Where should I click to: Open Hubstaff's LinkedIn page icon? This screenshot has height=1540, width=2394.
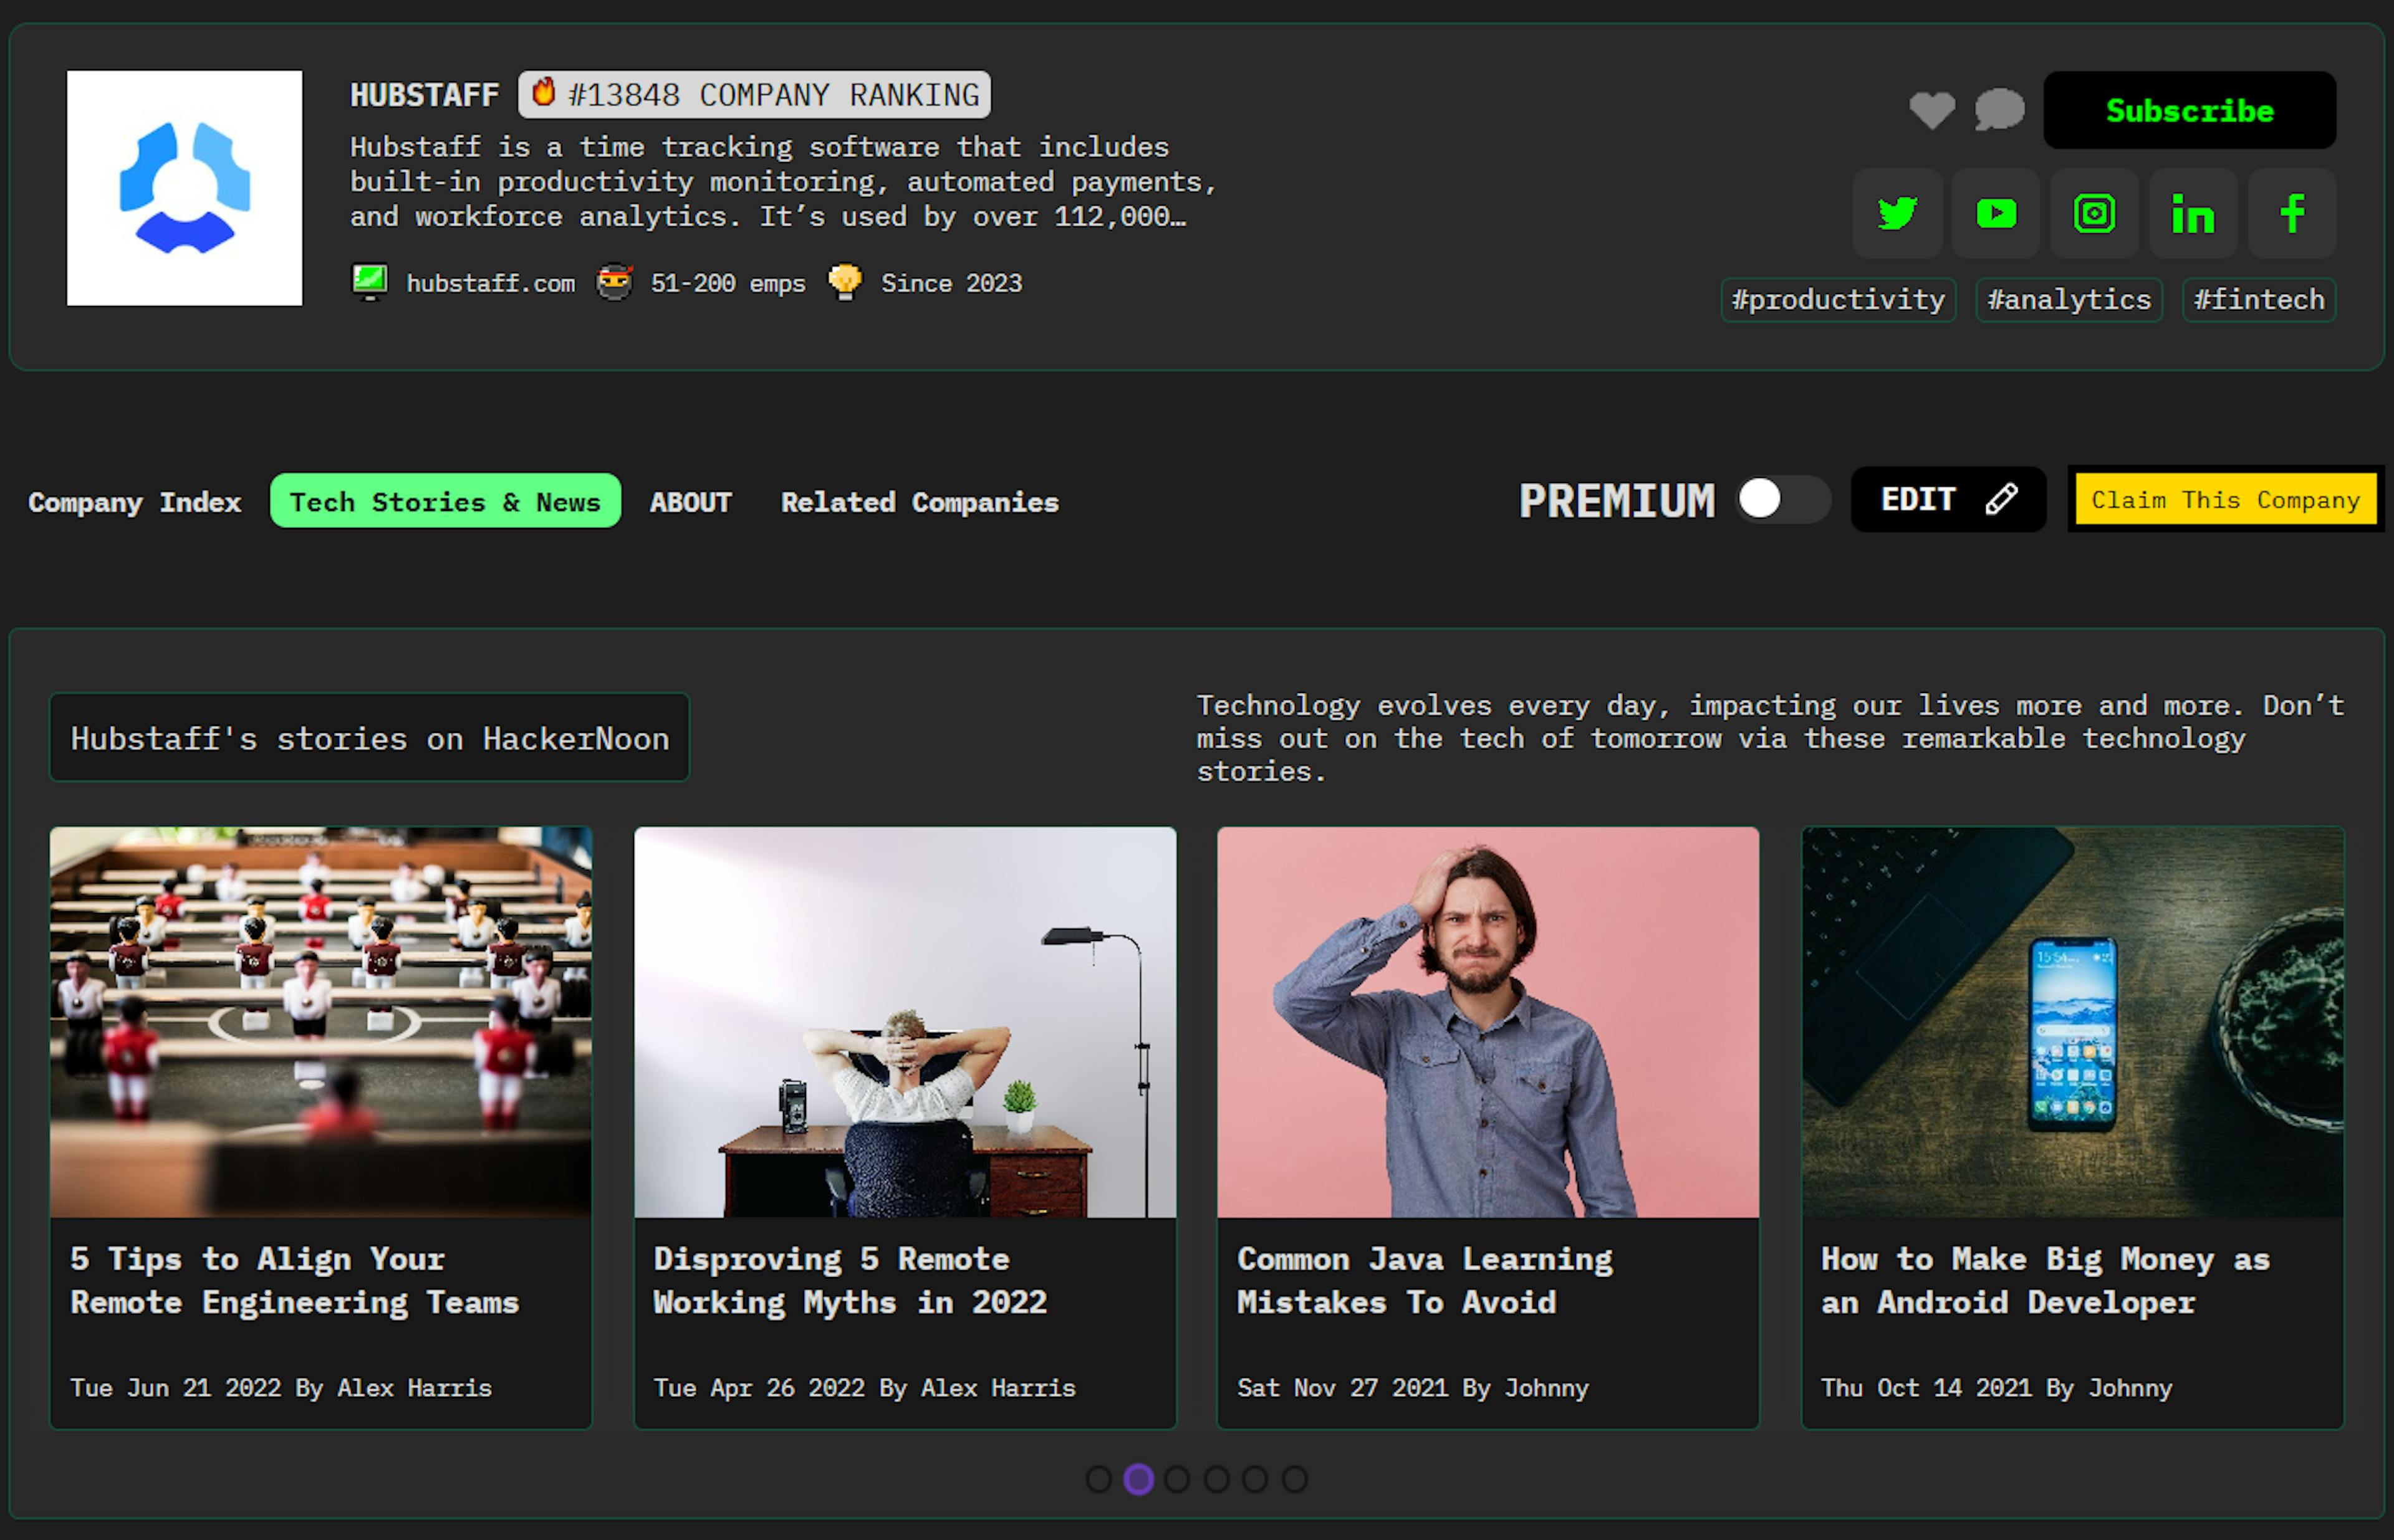coord(2192,213)
